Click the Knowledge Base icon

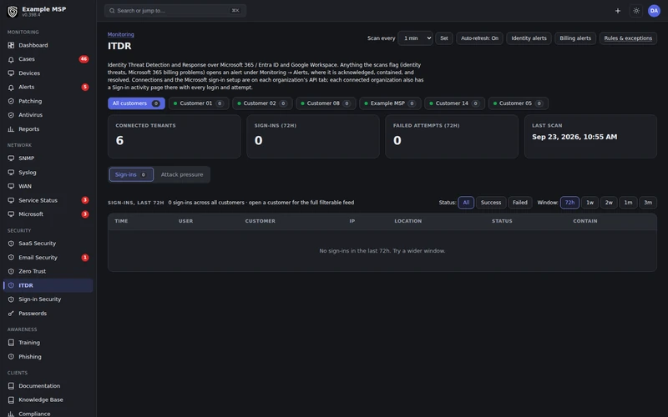pos(11,400)
